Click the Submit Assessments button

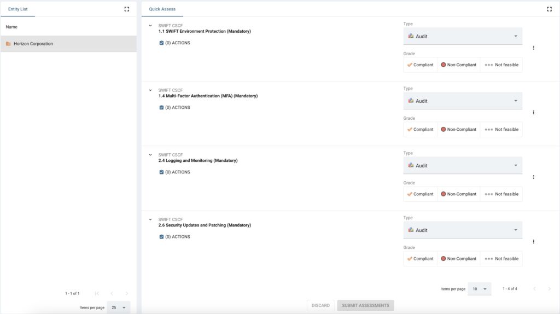(365, 305)
